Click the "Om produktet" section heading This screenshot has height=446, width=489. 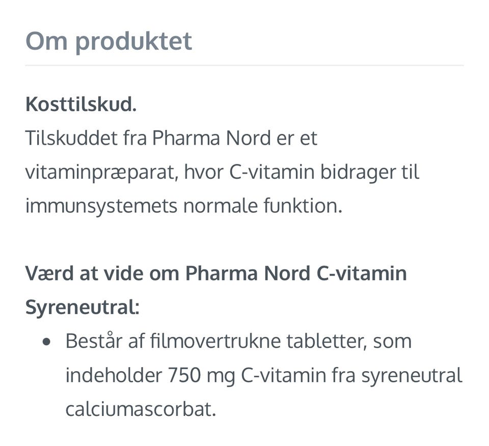point(108,41)
